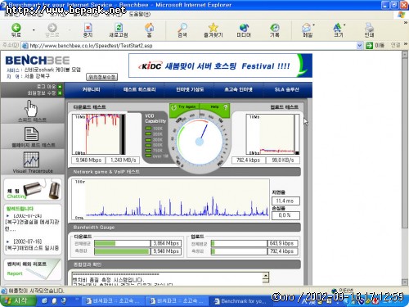
Task: Open the Visual Traceroute graph icon
Action: tap(31, 160)
